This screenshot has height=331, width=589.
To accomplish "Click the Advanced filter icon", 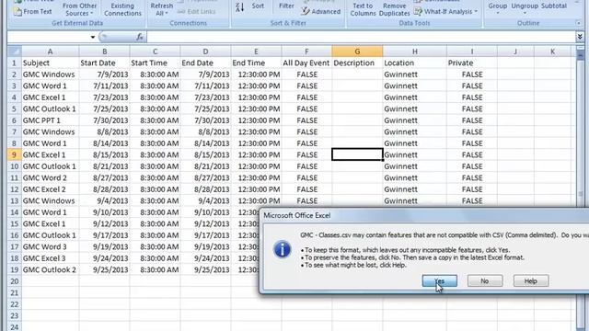I will pyautogui.click(x=306, y=12).
